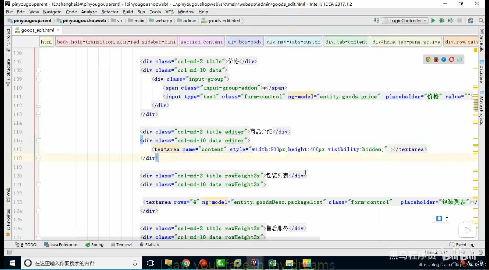Open the Web tool window

pyautogui.click(x=8, y=195)
